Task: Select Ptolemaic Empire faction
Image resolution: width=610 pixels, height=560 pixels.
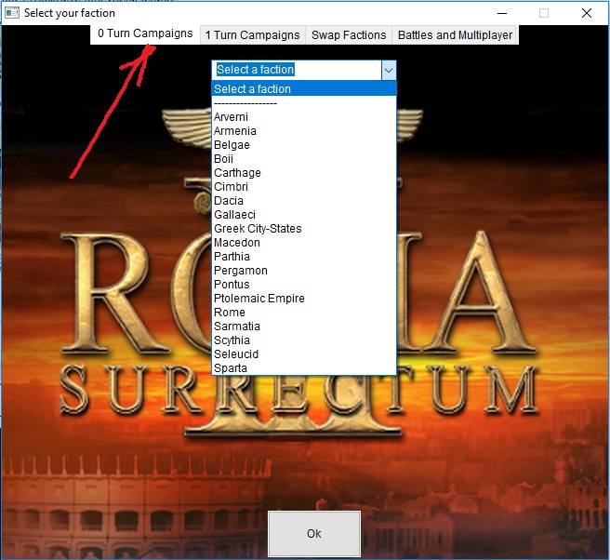Action: coord(304,298)
